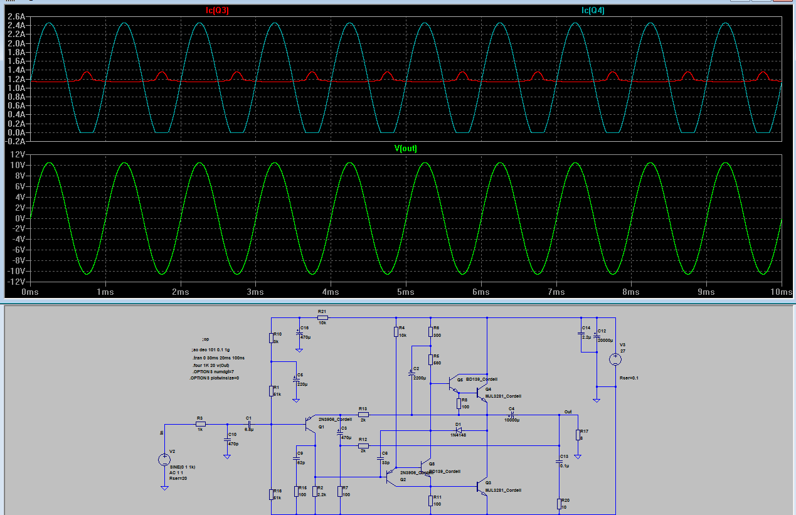Select voltage source V3 symbol
Screen dimensions: 796x515
tap(616, 359)
